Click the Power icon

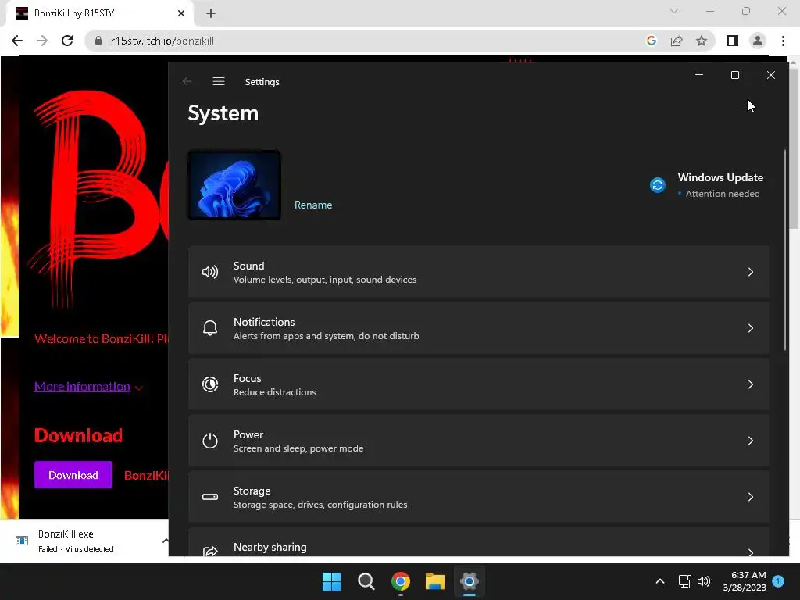tap(209, 441)
